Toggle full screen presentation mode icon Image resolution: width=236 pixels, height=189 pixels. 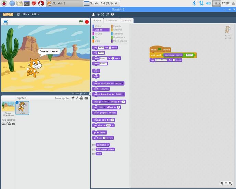[5, 22]
